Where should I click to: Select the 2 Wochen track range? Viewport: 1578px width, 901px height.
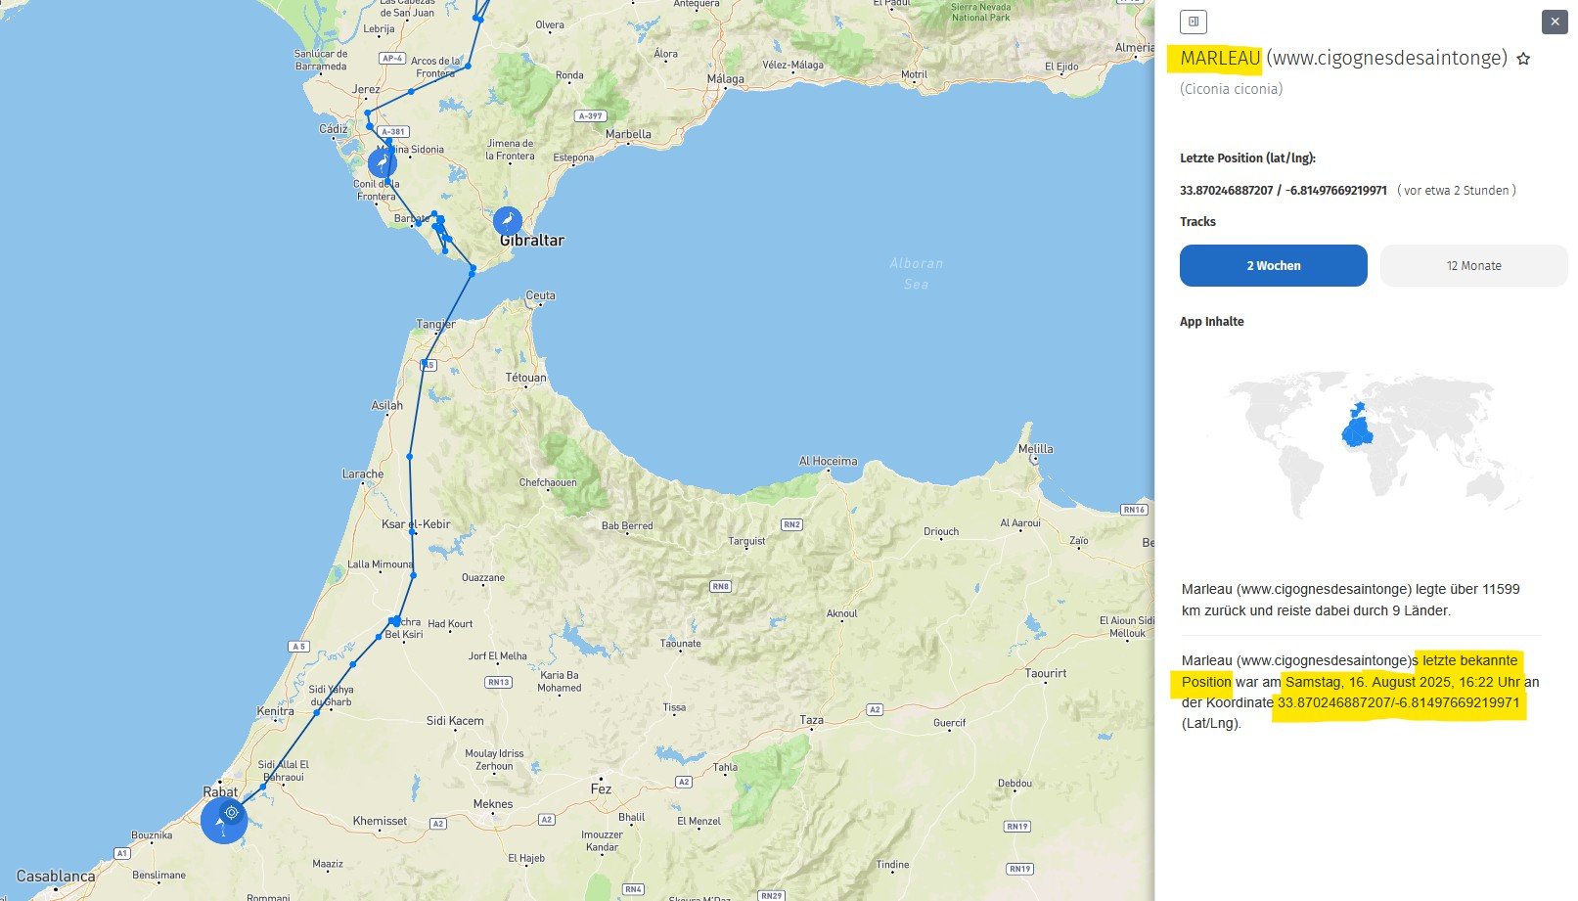(x=1273, y=266)
